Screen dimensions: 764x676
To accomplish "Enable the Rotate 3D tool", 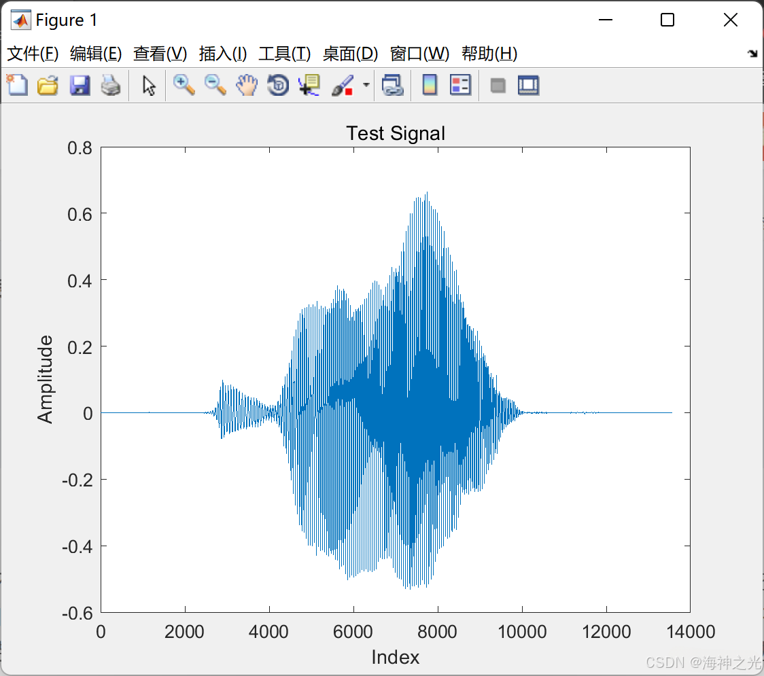I will [x=278, y=85].
